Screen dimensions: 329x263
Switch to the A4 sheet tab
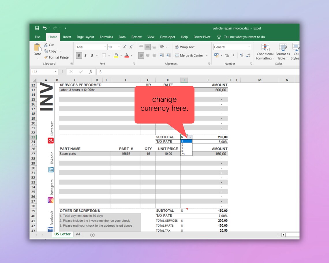(x=78, y=234)
